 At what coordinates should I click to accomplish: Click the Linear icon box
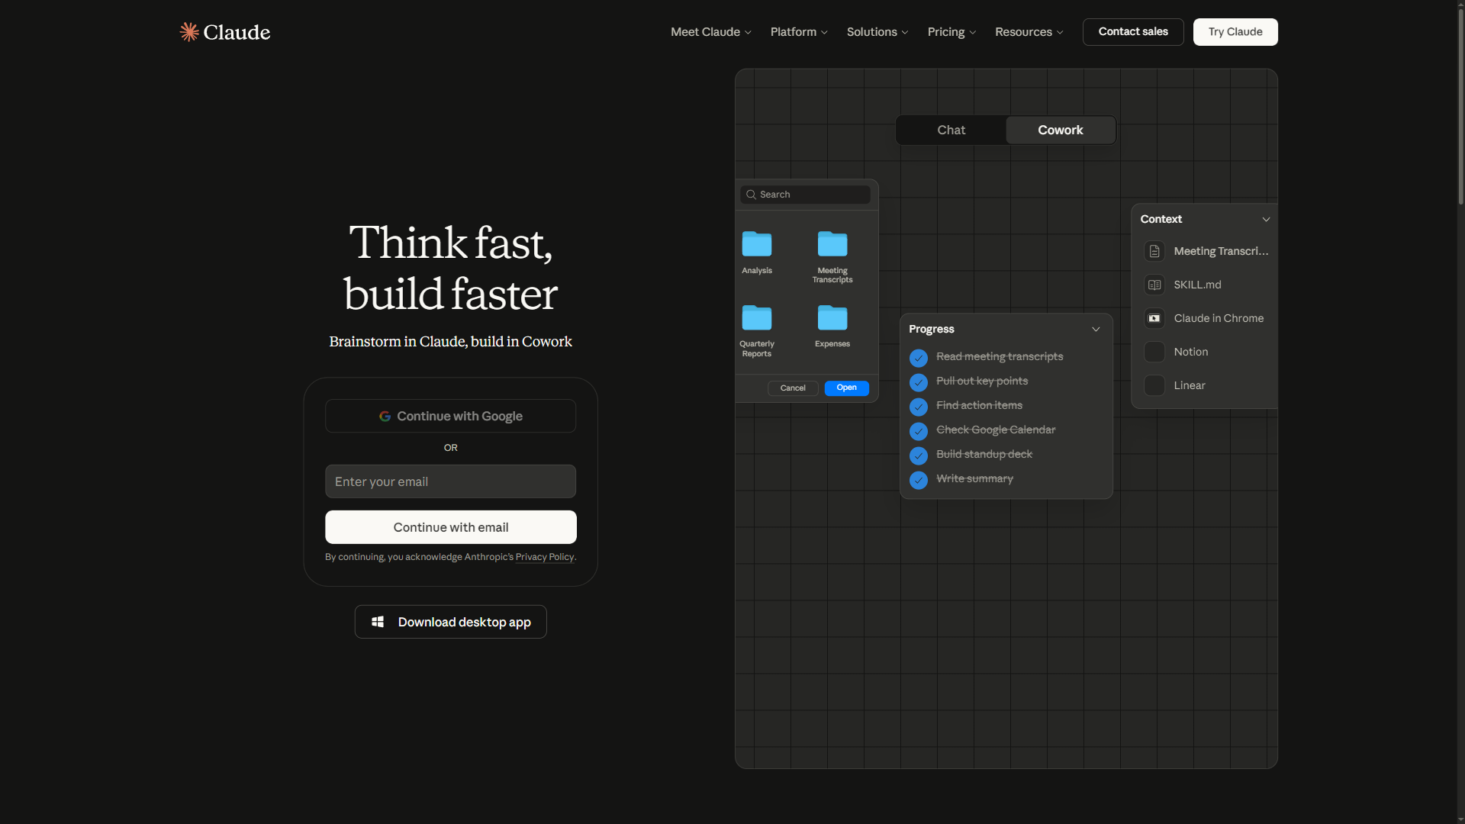[x=1154, y=385]
